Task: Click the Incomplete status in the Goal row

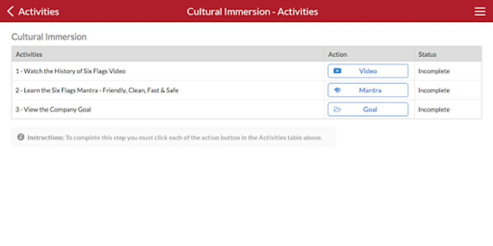Action: tap(434, 110)
